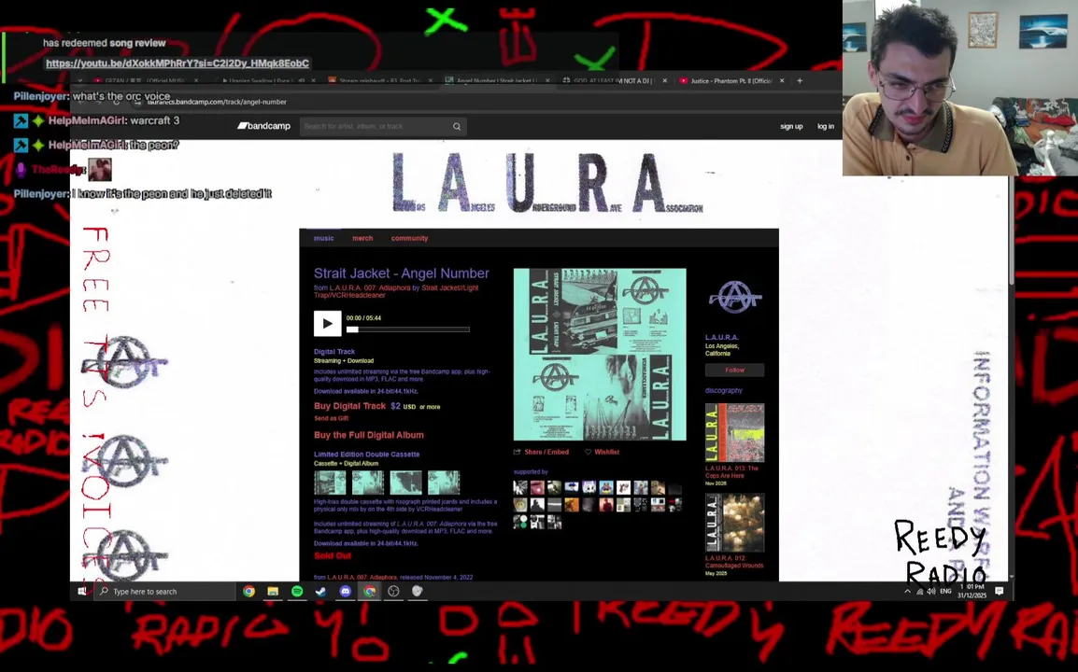1078x672 pixels.
Task: Show hidden system tray icons
Action: tap(907, 592)
